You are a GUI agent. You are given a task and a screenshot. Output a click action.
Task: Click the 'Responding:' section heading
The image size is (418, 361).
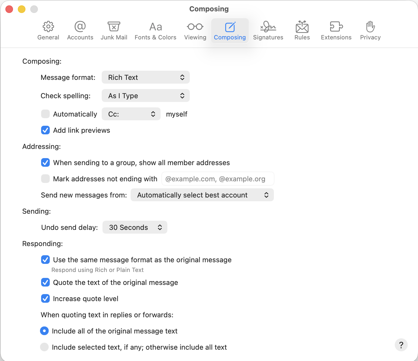click(x=42, y=244)
